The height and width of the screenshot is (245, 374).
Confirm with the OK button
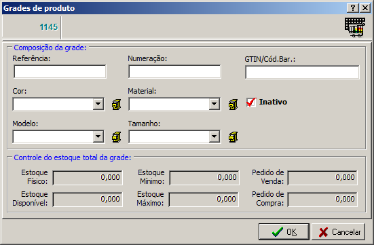pos(284,231)
